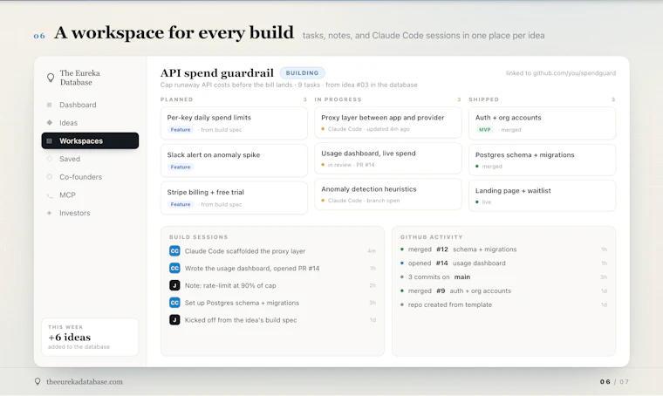This screenshot has height=396, width=663.
Task: Go to Ideas in the sidebar
Action: point(90,123)
